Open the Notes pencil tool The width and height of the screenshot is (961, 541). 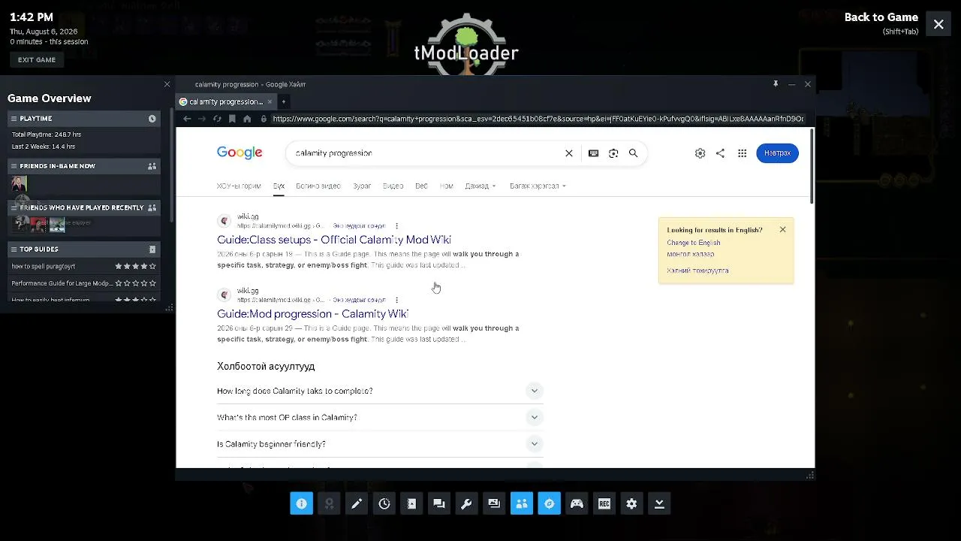[x=357, y=503]
